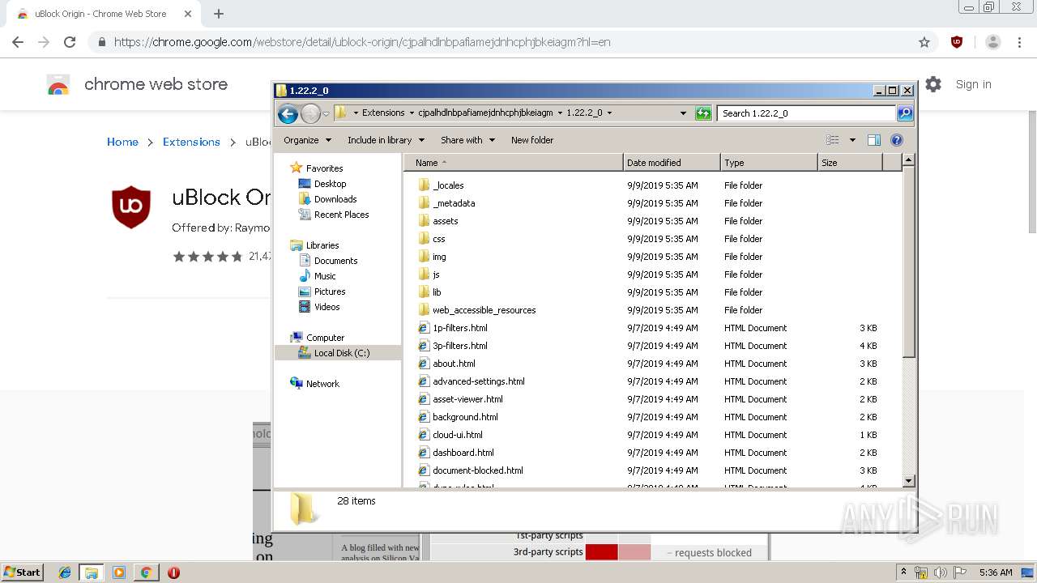Sort by Size column header
Image resolution: width=1037 pixels, height=583 pixels.
(x=850, y=163)
